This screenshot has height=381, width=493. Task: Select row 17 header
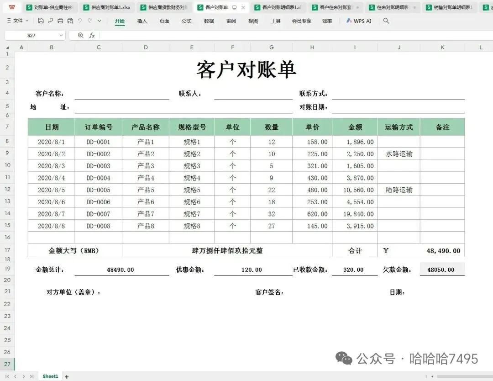click(x=7, y=250)
